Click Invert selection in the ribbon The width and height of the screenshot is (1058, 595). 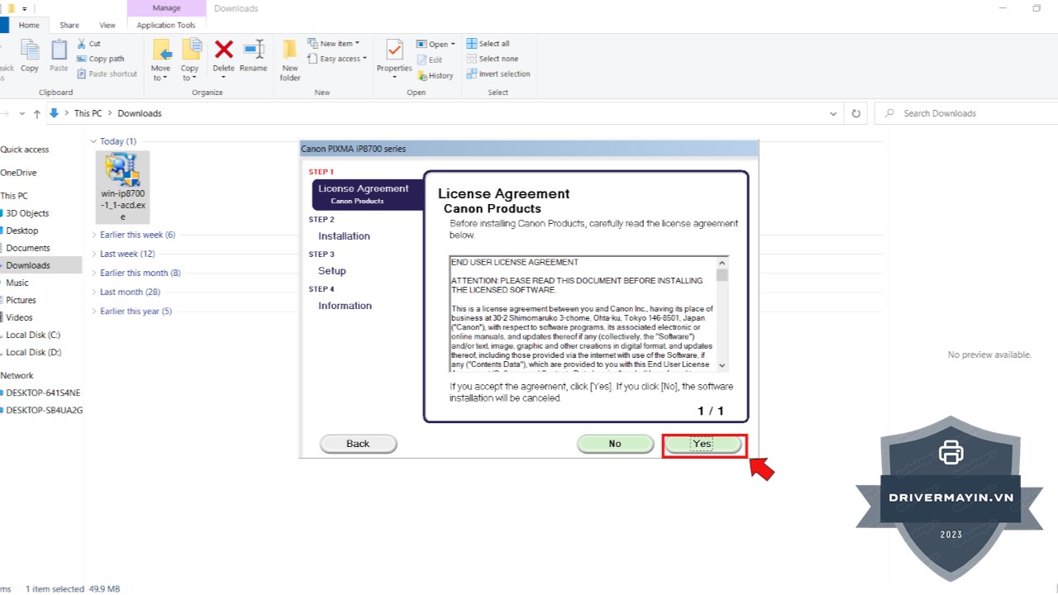point(498,74)
